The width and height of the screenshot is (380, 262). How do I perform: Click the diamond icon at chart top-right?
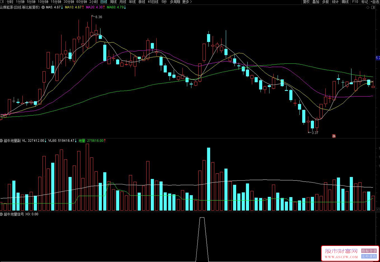coord(368,8)
